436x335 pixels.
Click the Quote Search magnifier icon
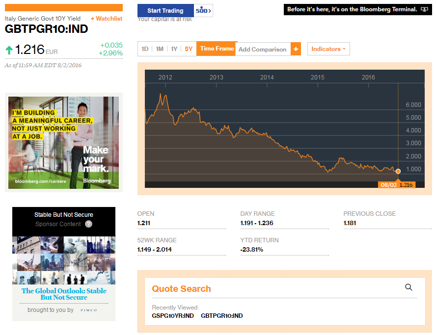click(x=409, y=287)
